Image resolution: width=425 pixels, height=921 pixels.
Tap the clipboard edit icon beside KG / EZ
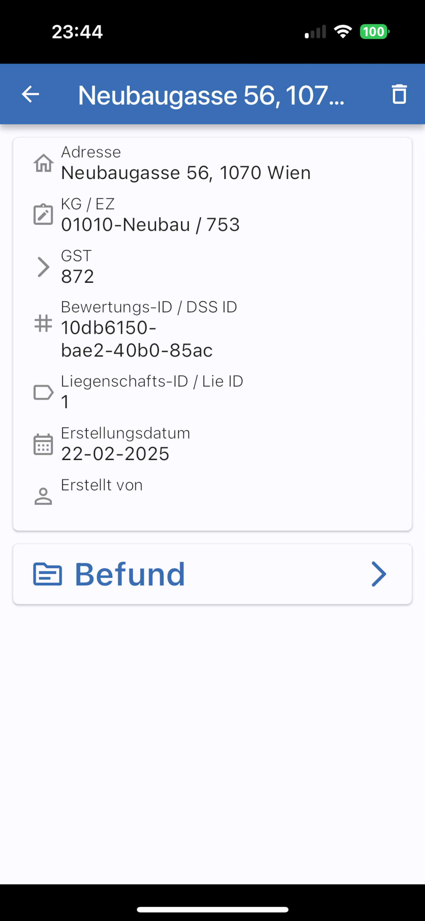point(43,214)
